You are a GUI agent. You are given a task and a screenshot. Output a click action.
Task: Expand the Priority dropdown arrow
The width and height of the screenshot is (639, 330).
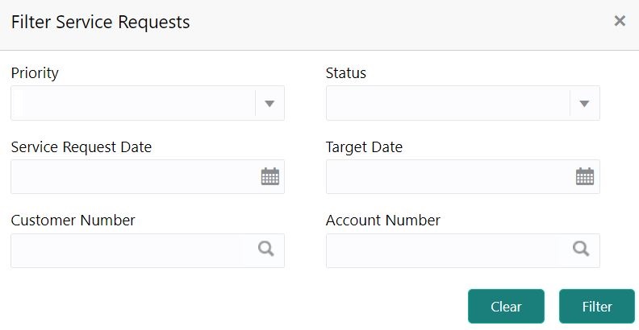[269, 103]
